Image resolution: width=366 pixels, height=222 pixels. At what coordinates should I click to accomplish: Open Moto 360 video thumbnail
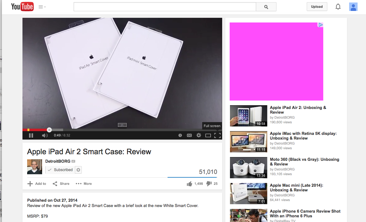pos(249,168)
